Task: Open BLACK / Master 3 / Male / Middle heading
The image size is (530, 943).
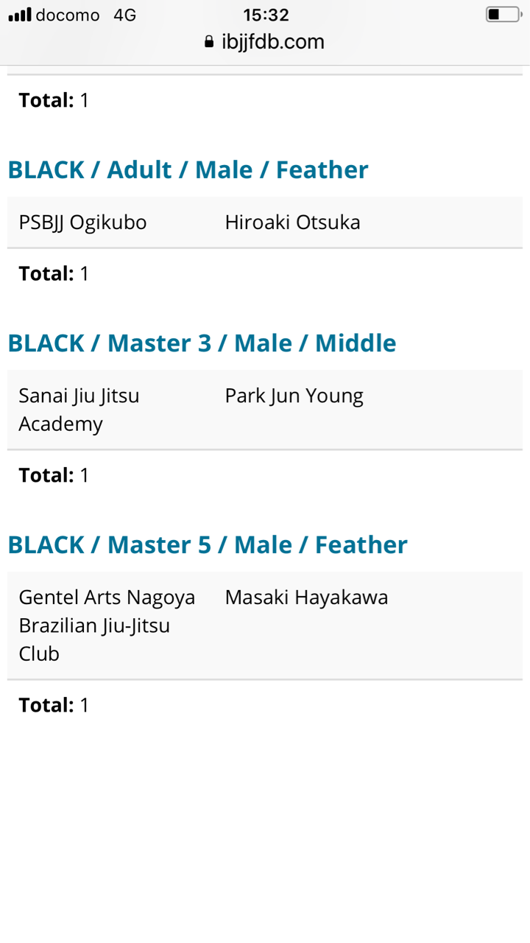Action: click(x=202, y=343)
